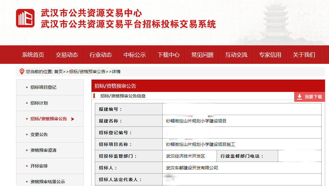
Task: Click the red building logo icon
Action: 25,18
